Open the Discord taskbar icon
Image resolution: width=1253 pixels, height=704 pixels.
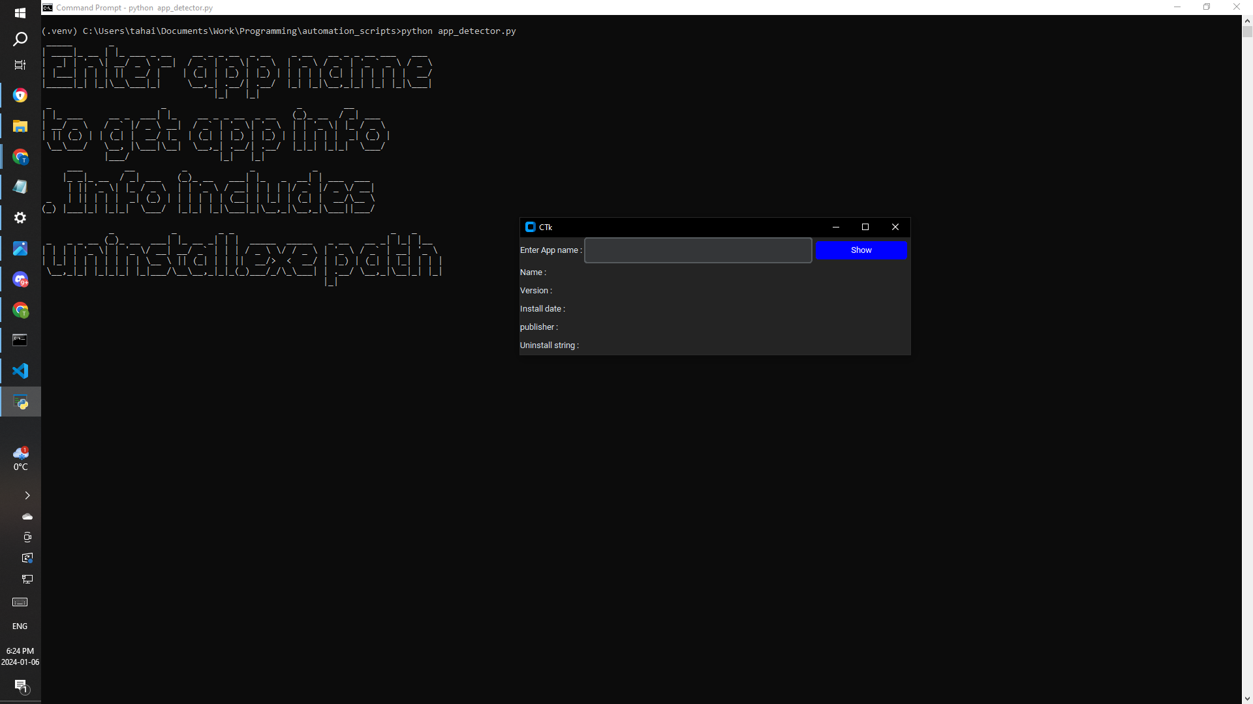click(x=20, y=280)
